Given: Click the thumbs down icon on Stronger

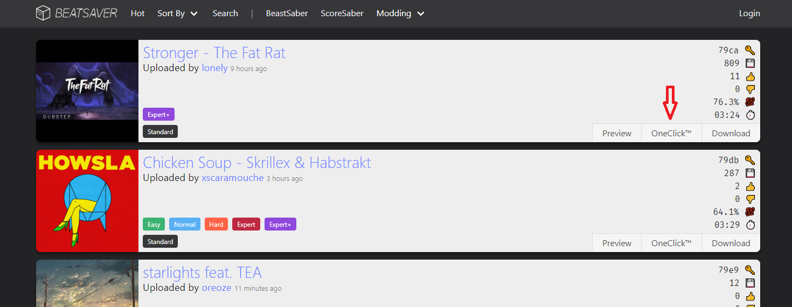Looking at the screenshot, I should 750,89.
